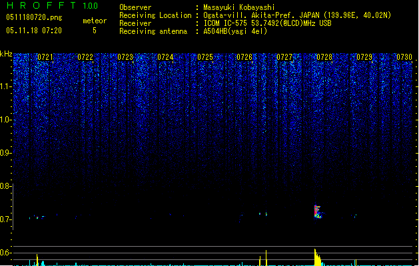Click the 0.8 kHz axis tick label
The height and width of the screenshot is (266, 419).
coord(5,186)
